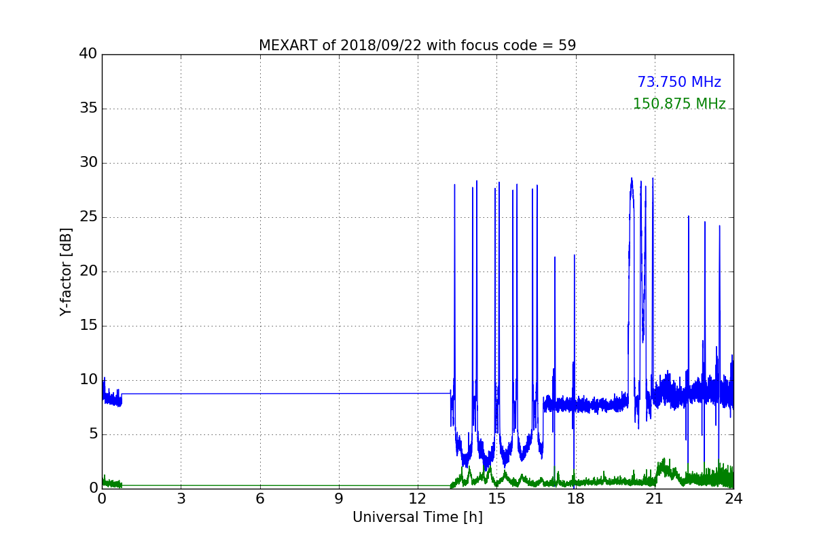Click the x-axis tick label '24'
This screenshot has height=543, width=815.
coord(733,499)
